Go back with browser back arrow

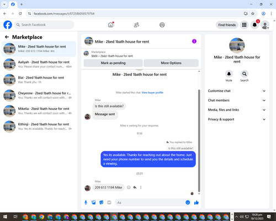tap(5, 13)
